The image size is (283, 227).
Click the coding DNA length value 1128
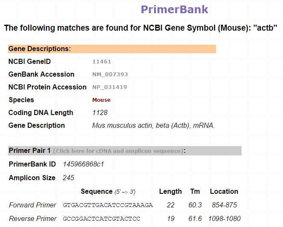pyautogui.click(x=100, y=113)
